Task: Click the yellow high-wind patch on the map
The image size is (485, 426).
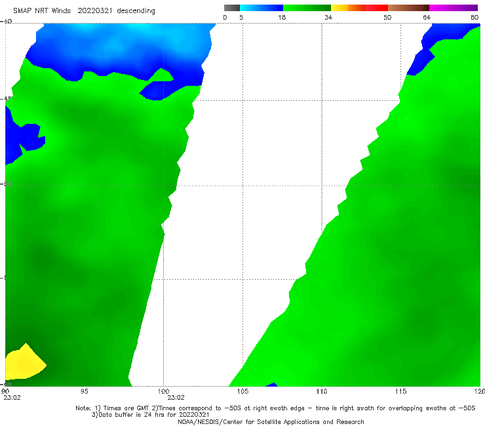Action: click(24, 364)
